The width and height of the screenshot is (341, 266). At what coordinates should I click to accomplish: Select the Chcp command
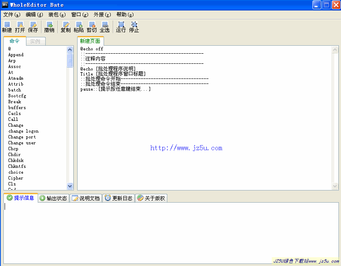(x=13, y=149)
